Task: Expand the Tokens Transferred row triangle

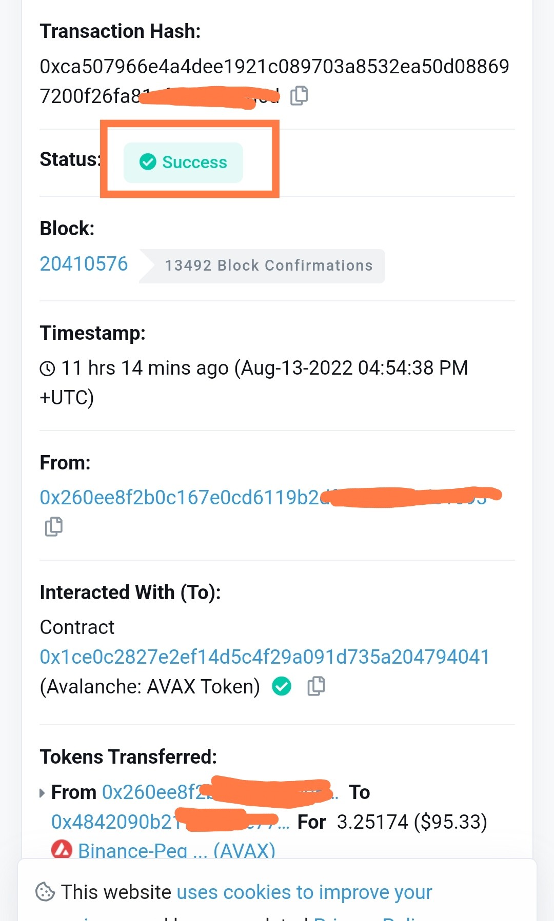Action: point(42,793)
